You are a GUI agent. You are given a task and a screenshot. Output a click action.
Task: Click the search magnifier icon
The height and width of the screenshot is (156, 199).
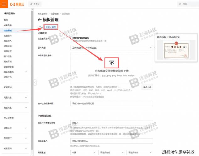click(x=180, y=4)
